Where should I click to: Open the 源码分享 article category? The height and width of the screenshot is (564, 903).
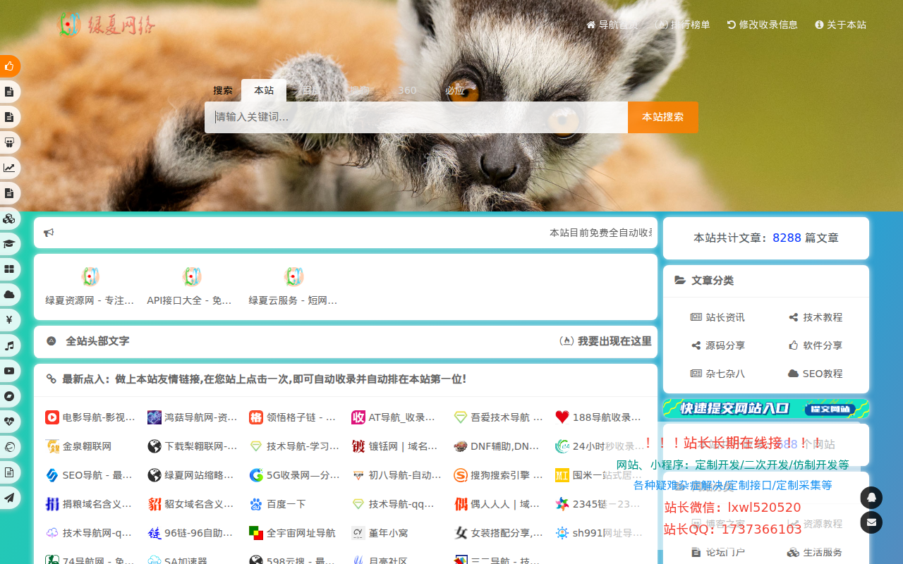pos(717,345)
